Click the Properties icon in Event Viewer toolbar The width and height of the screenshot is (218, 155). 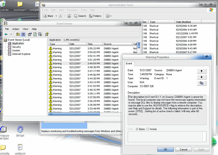pyautogui.click(x=30, y=34)
